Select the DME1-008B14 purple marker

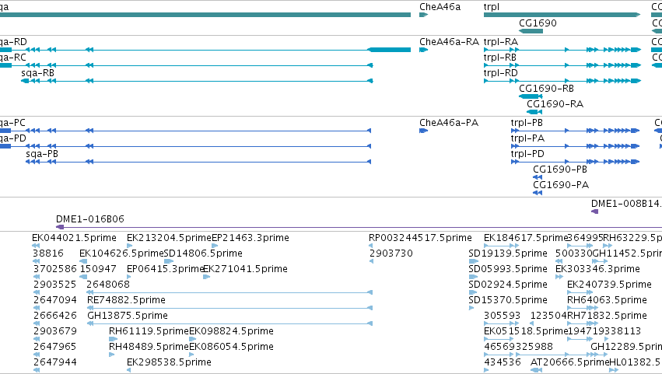594,211
